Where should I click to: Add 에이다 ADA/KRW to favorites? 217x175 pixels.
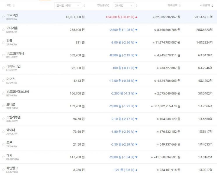pyautogui.click(x=3, y=132)
